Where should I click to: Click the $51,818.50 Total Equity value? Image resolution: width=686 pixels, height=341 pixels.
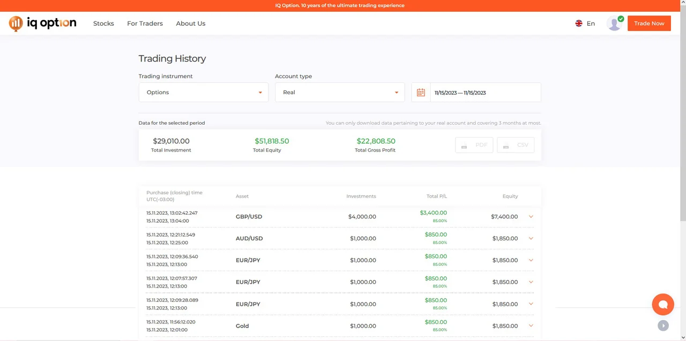click(x=272, y=141)
